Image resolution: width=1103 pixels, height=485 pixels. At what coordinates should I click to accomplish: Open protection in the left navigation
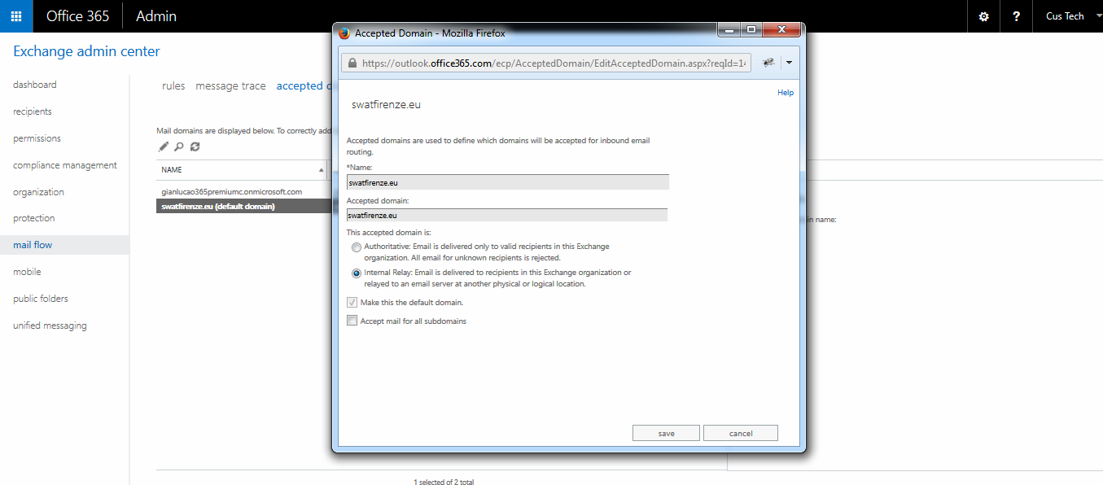34,218
